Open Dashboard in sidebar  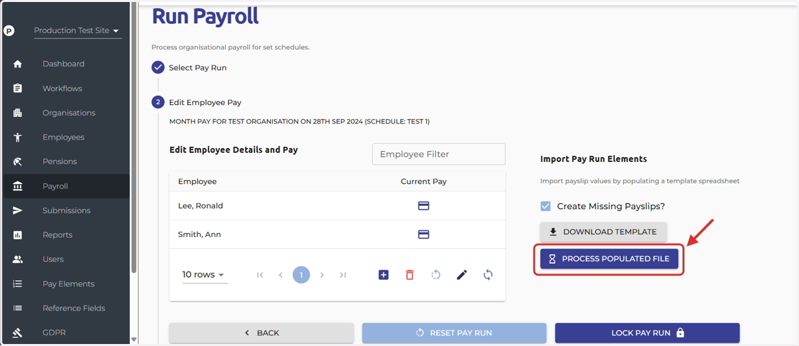(x=63, y=64)
